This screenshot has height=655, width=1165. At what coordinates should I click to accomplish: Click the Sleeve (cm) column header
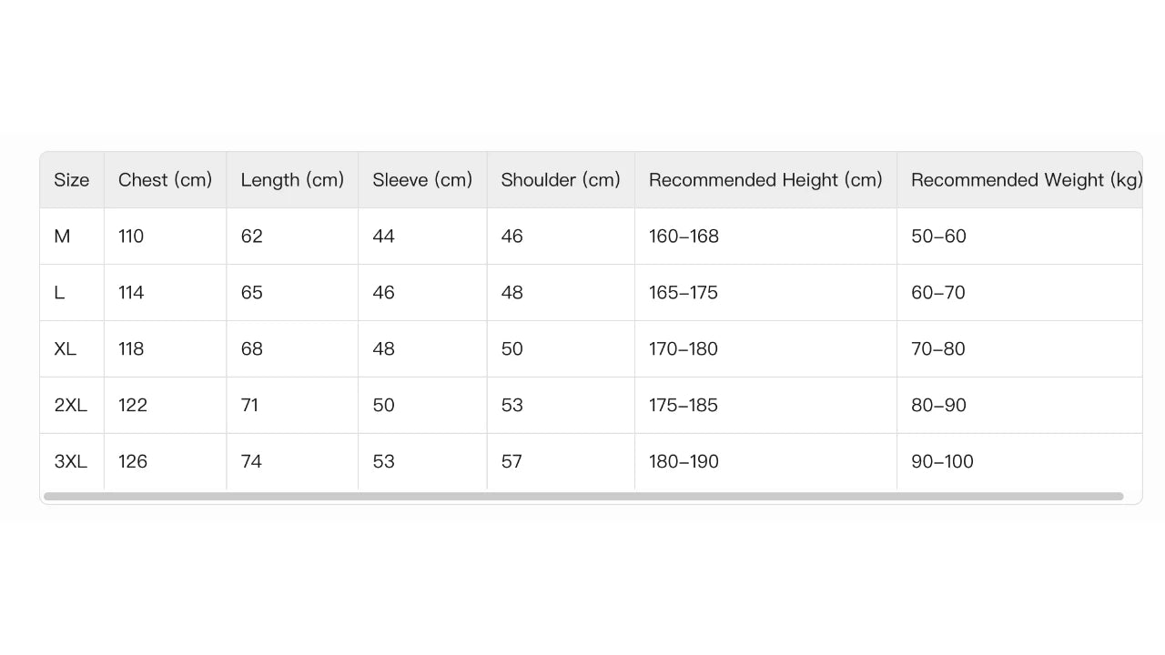(x=422, y=180)
